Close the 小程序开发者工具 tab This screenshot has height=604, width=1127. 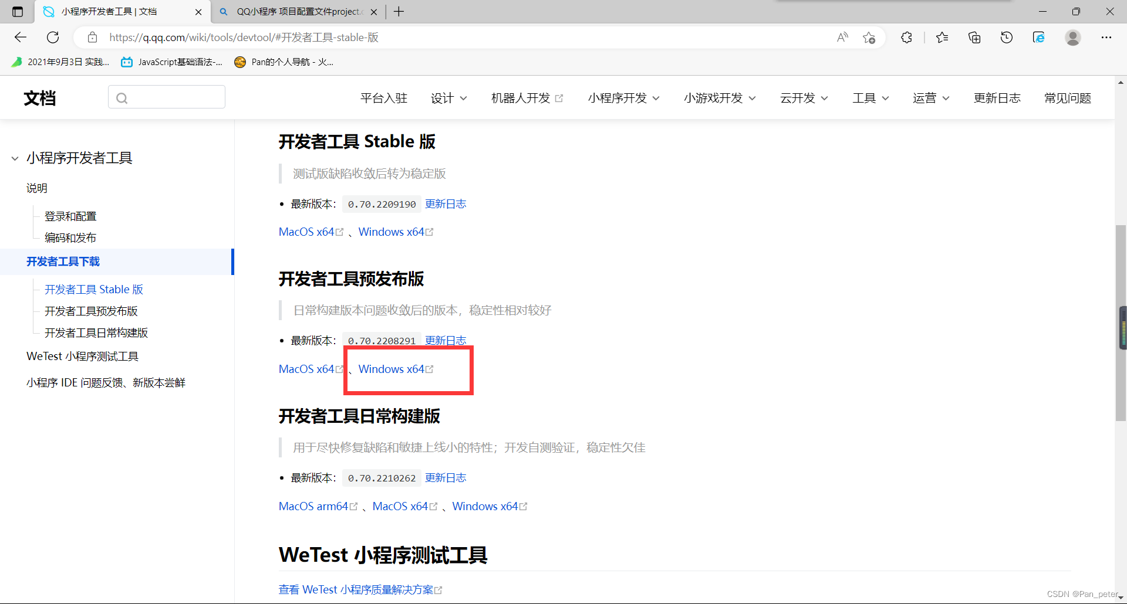[x=198, y=12]
